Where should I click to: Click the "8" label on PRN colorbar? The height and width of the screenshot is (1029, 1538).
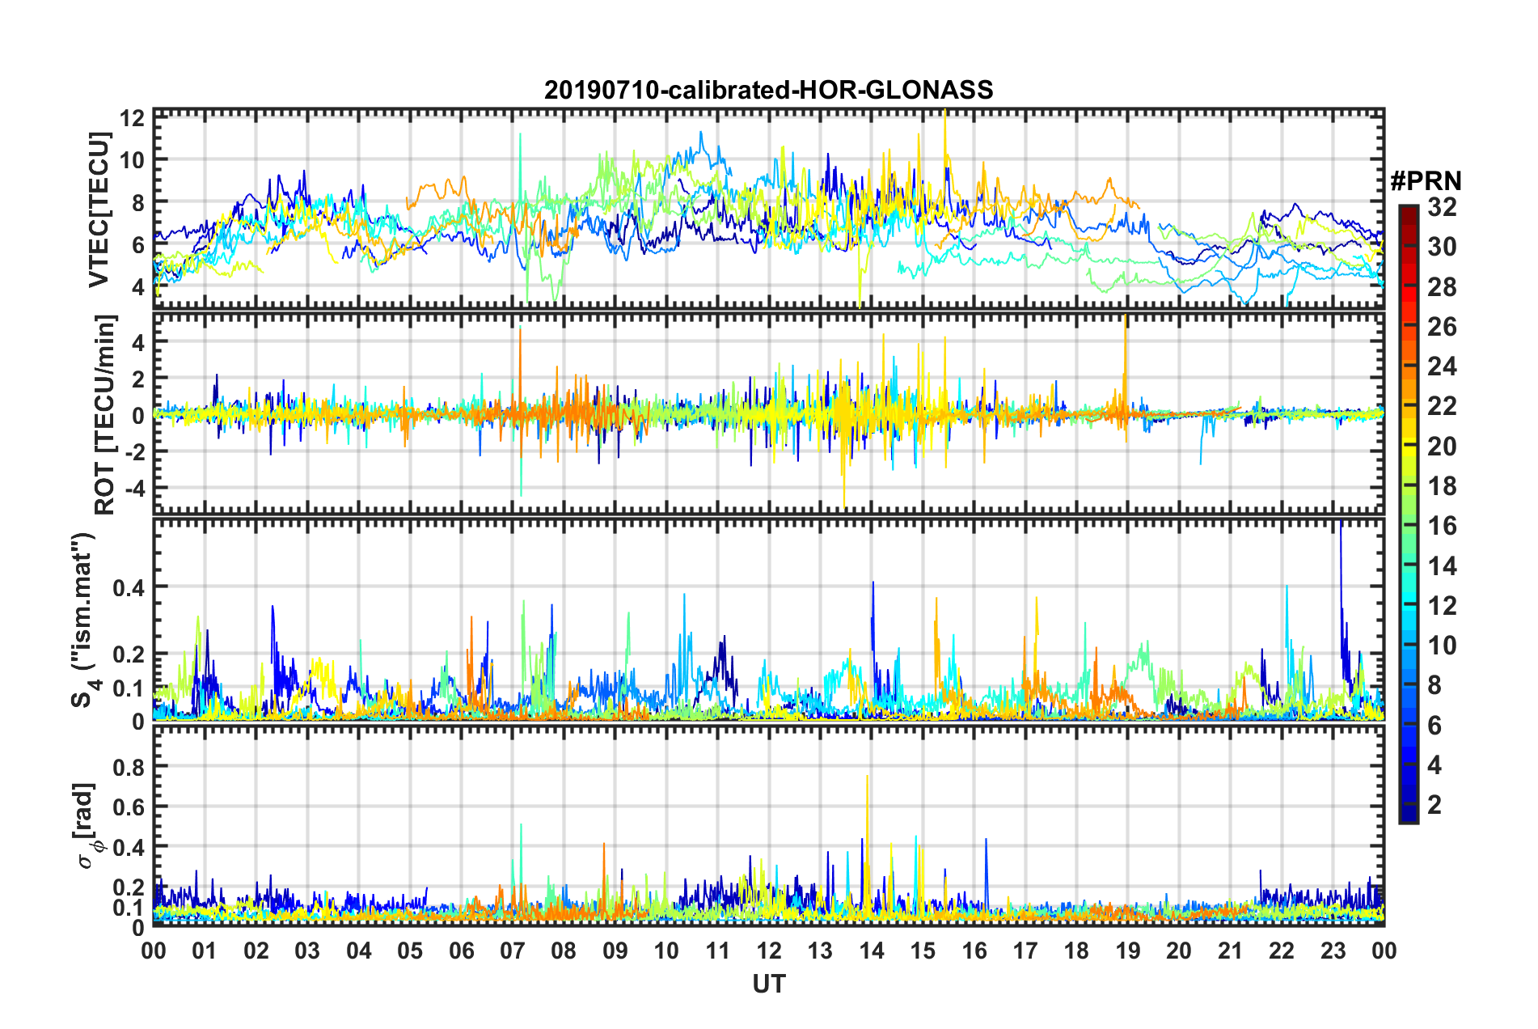tap(1434, 685)
